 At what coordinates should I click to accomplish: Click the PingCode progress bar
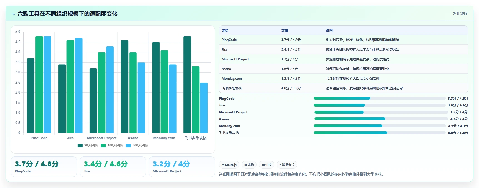[379, 98]
